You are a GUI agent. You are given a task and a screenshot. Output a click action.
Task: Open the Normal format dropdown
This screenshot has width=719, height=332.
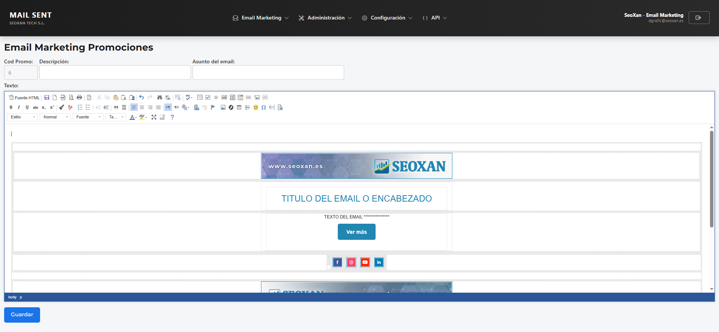click(x=55, y=117)
